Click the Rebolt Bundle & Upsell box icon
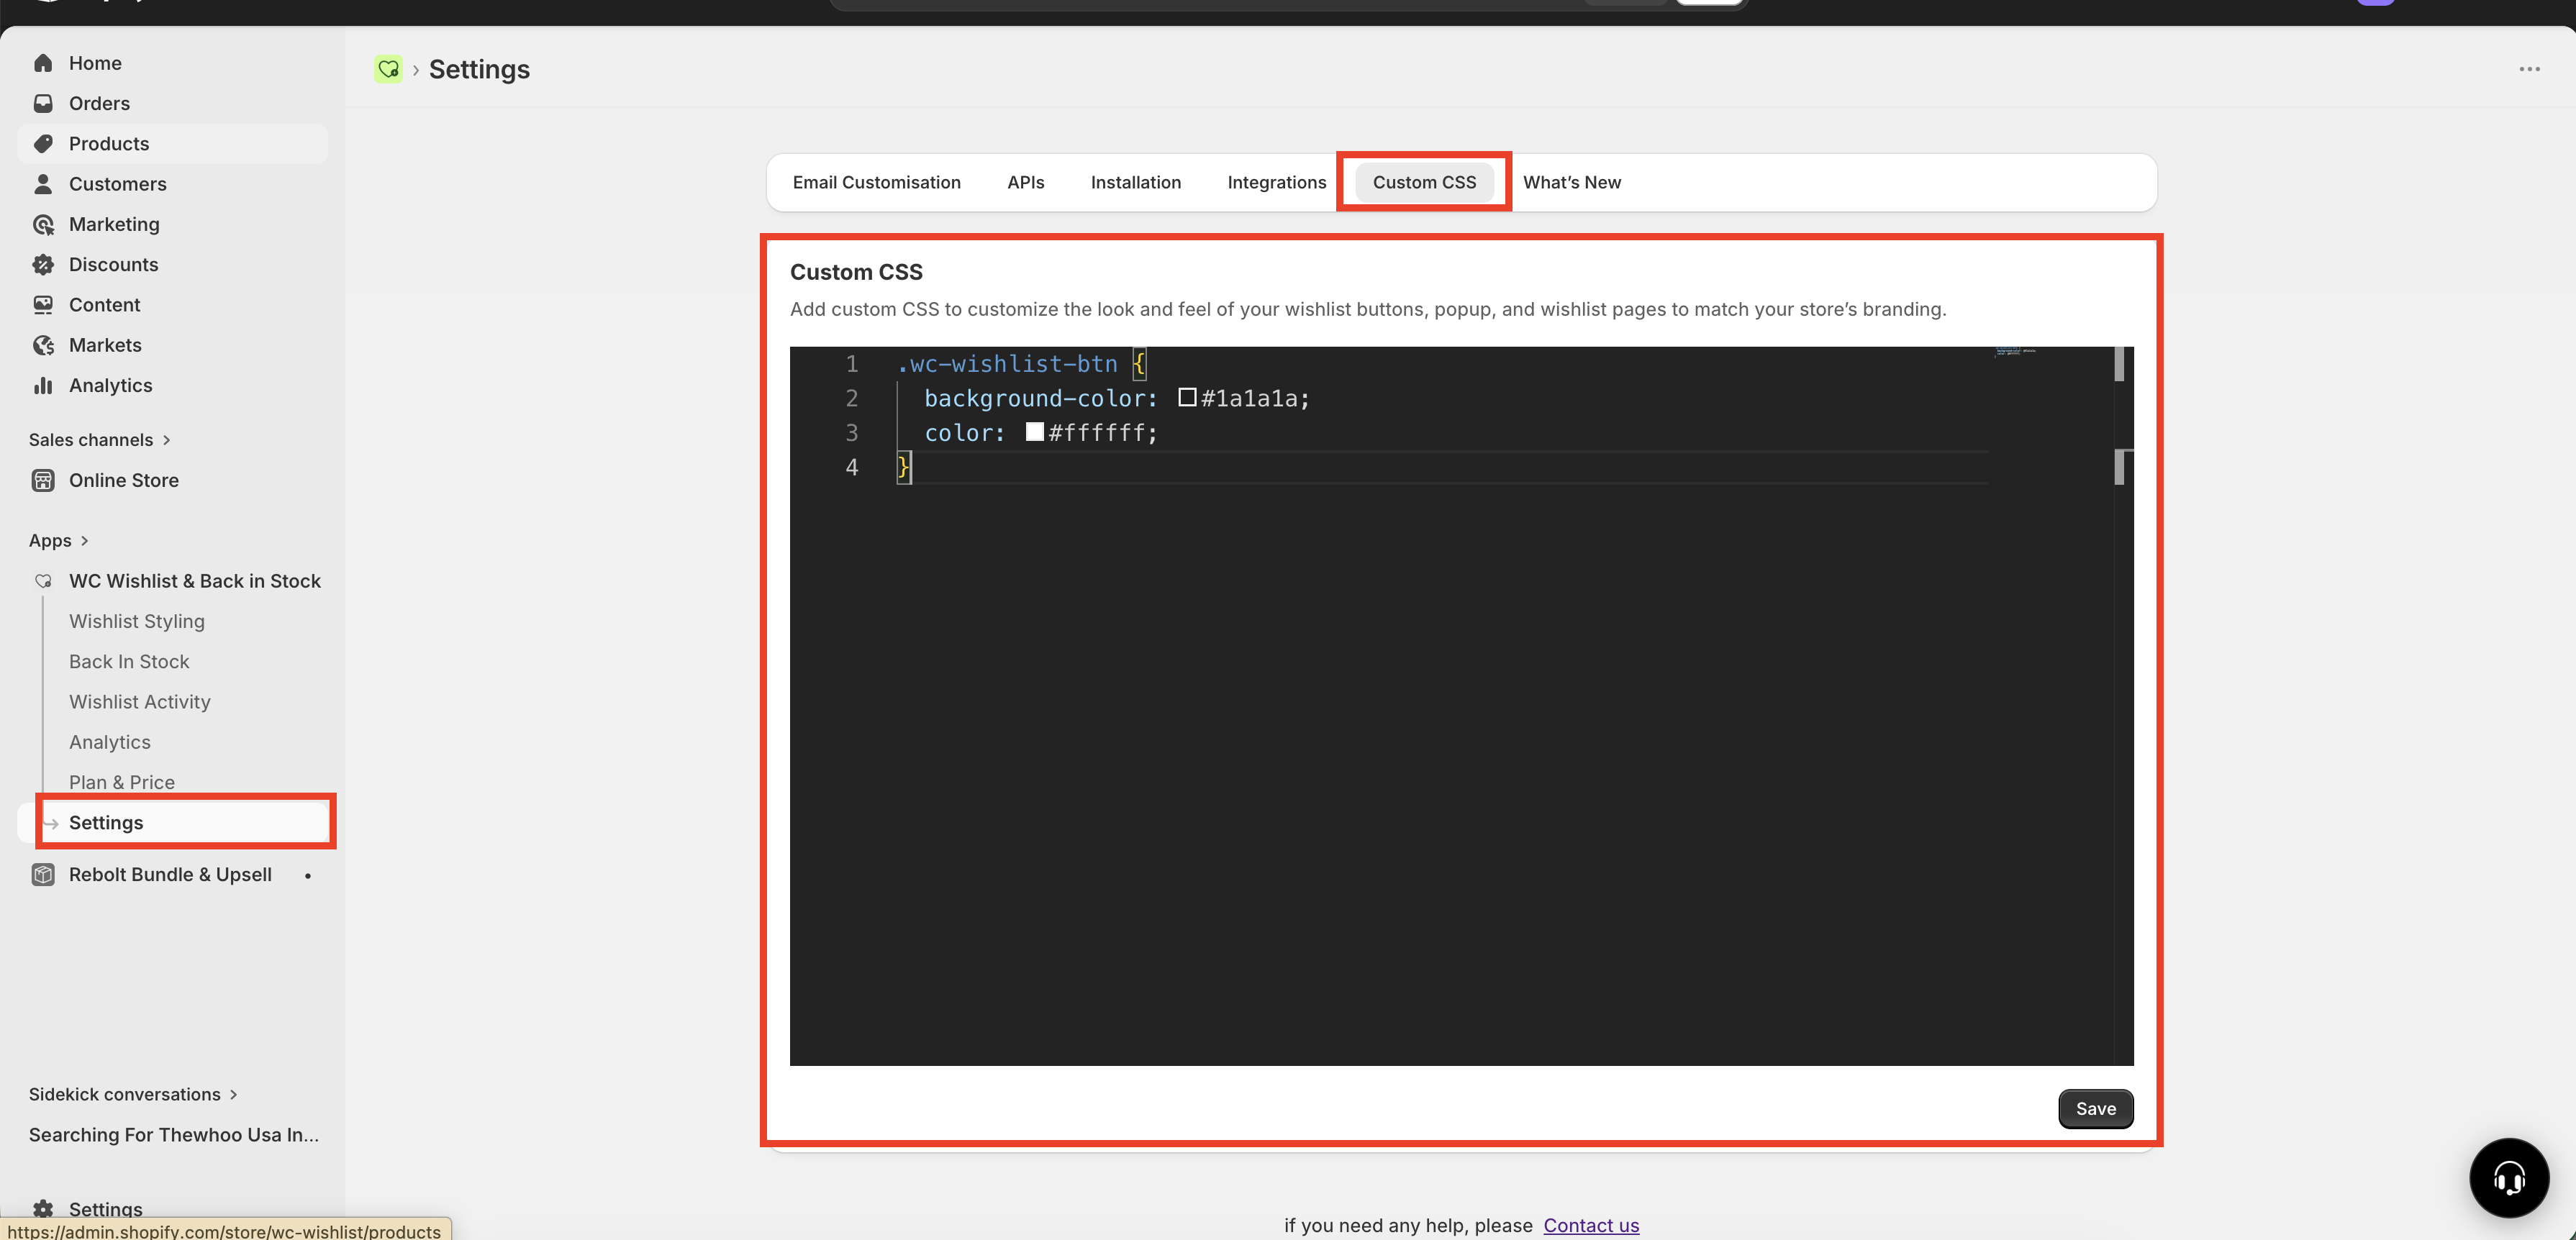 (x=43, y=875)
